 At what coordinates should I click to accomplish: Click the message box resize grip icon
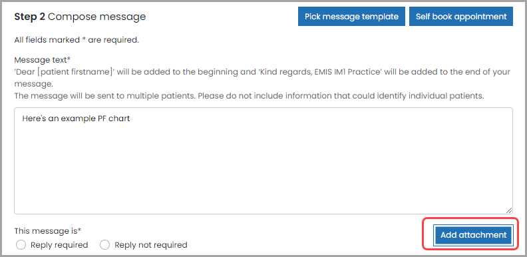click(509, 210)
